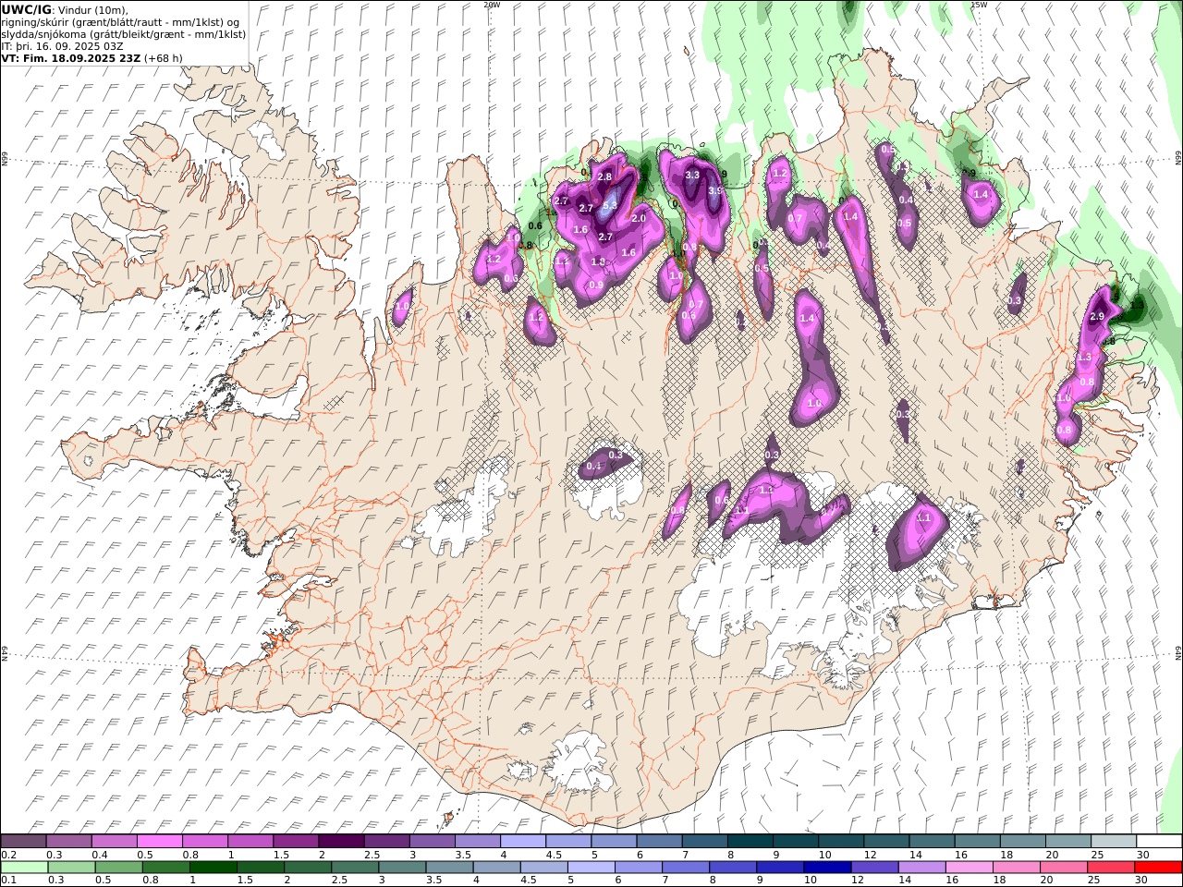This screenshot has width=1183, height=887.
Task: Click the navy blue 10–12 swatch in lower legend row
Action: (827, 868)
